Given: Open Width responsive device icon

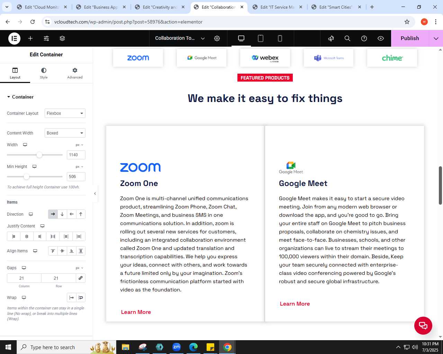Looking at the screenshot, I should point(25,145).
